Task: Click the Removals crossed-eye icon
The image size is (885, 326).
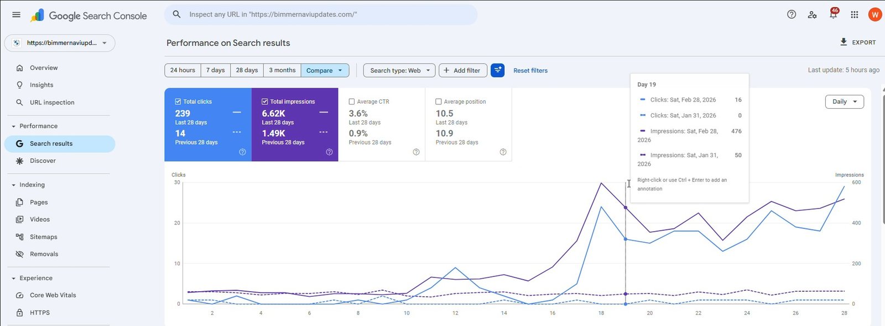Action: click(x=20, y=254)
